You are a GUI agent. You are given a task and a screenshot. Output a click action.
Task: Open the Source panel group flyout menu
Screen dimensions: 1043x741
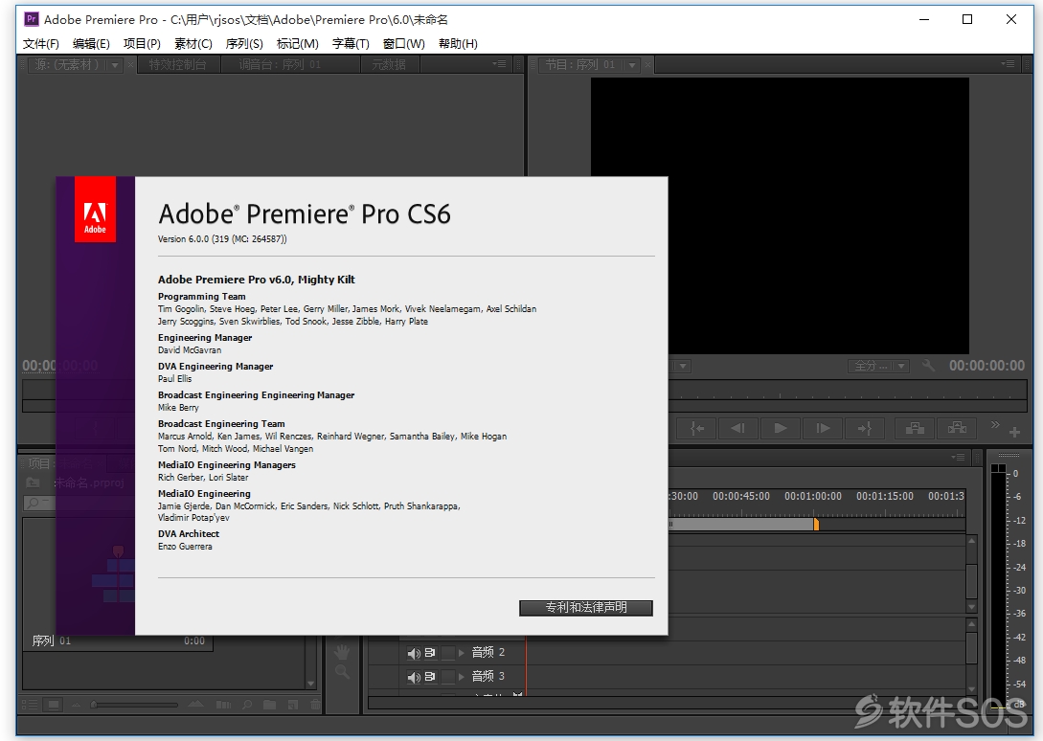(x=499, y=64)
